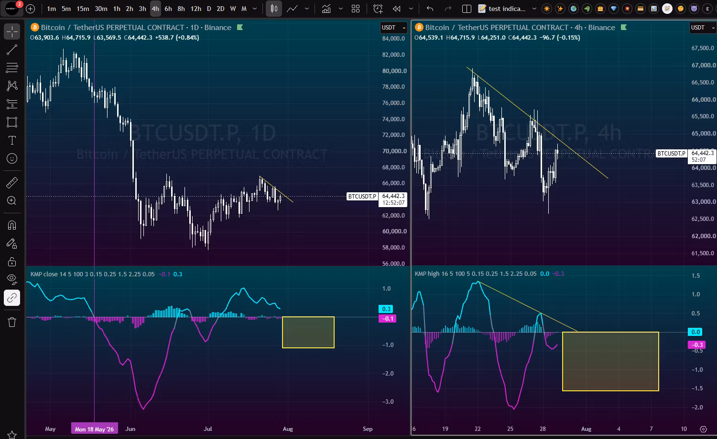Image resolution: width=717 pixels, height=439 pixels.
Task: Start bar replay mode
Action: pos(397,9)
